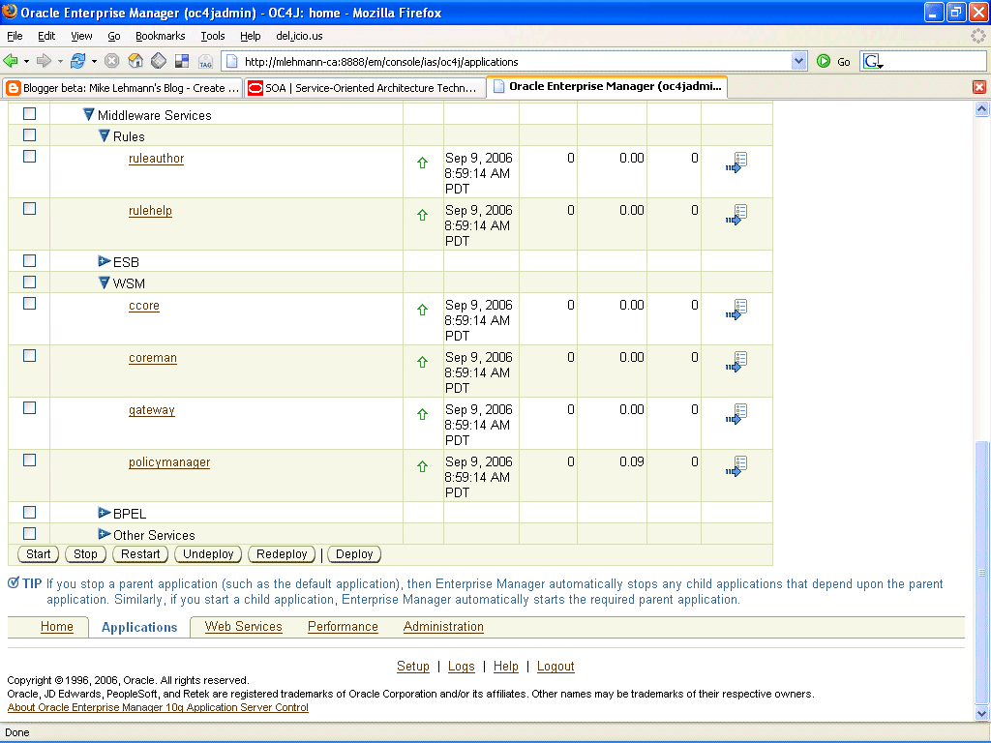Screen dimensions: 991x743
Task: Open the Google search engine selector icon
Action: point(873,61)
